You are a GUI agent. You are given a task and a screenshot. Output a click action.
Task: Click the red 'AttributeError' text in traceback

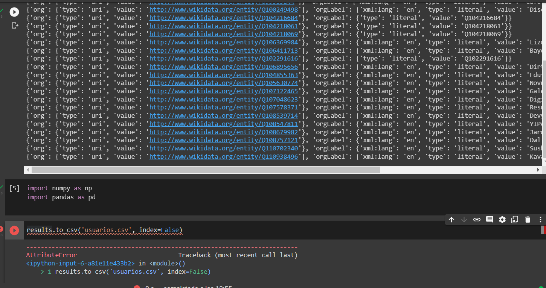(51, 255)
